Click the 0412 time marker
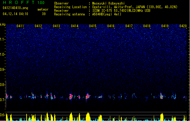The image size is (190, 121). coord(38,26)
